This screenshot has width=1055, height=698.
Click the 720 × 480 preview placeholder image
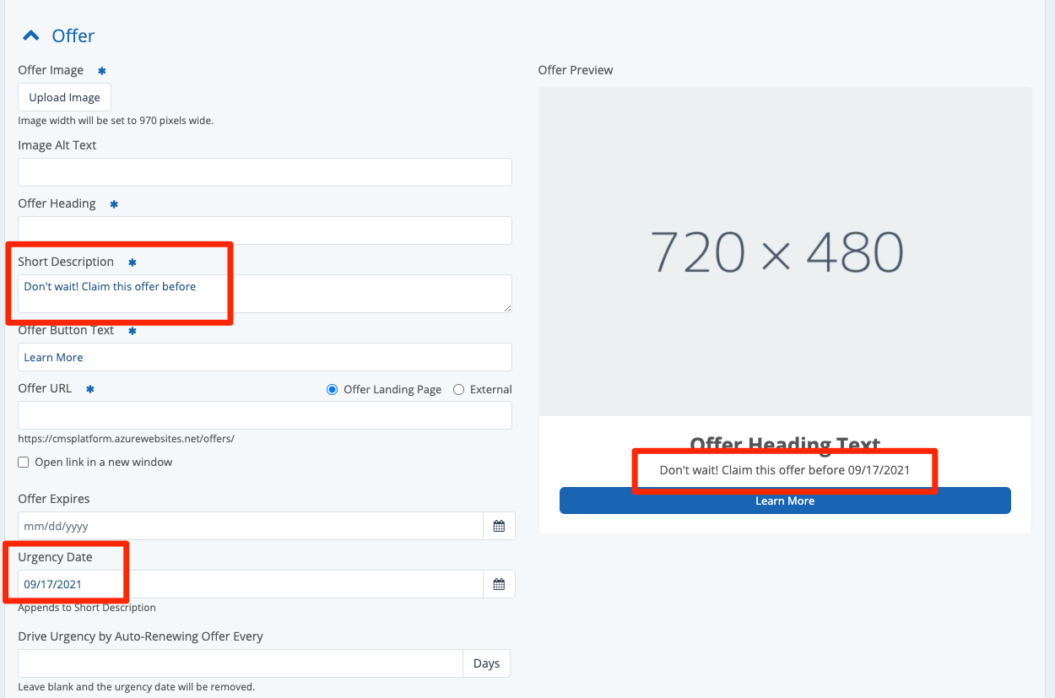[x=784, y=252]
